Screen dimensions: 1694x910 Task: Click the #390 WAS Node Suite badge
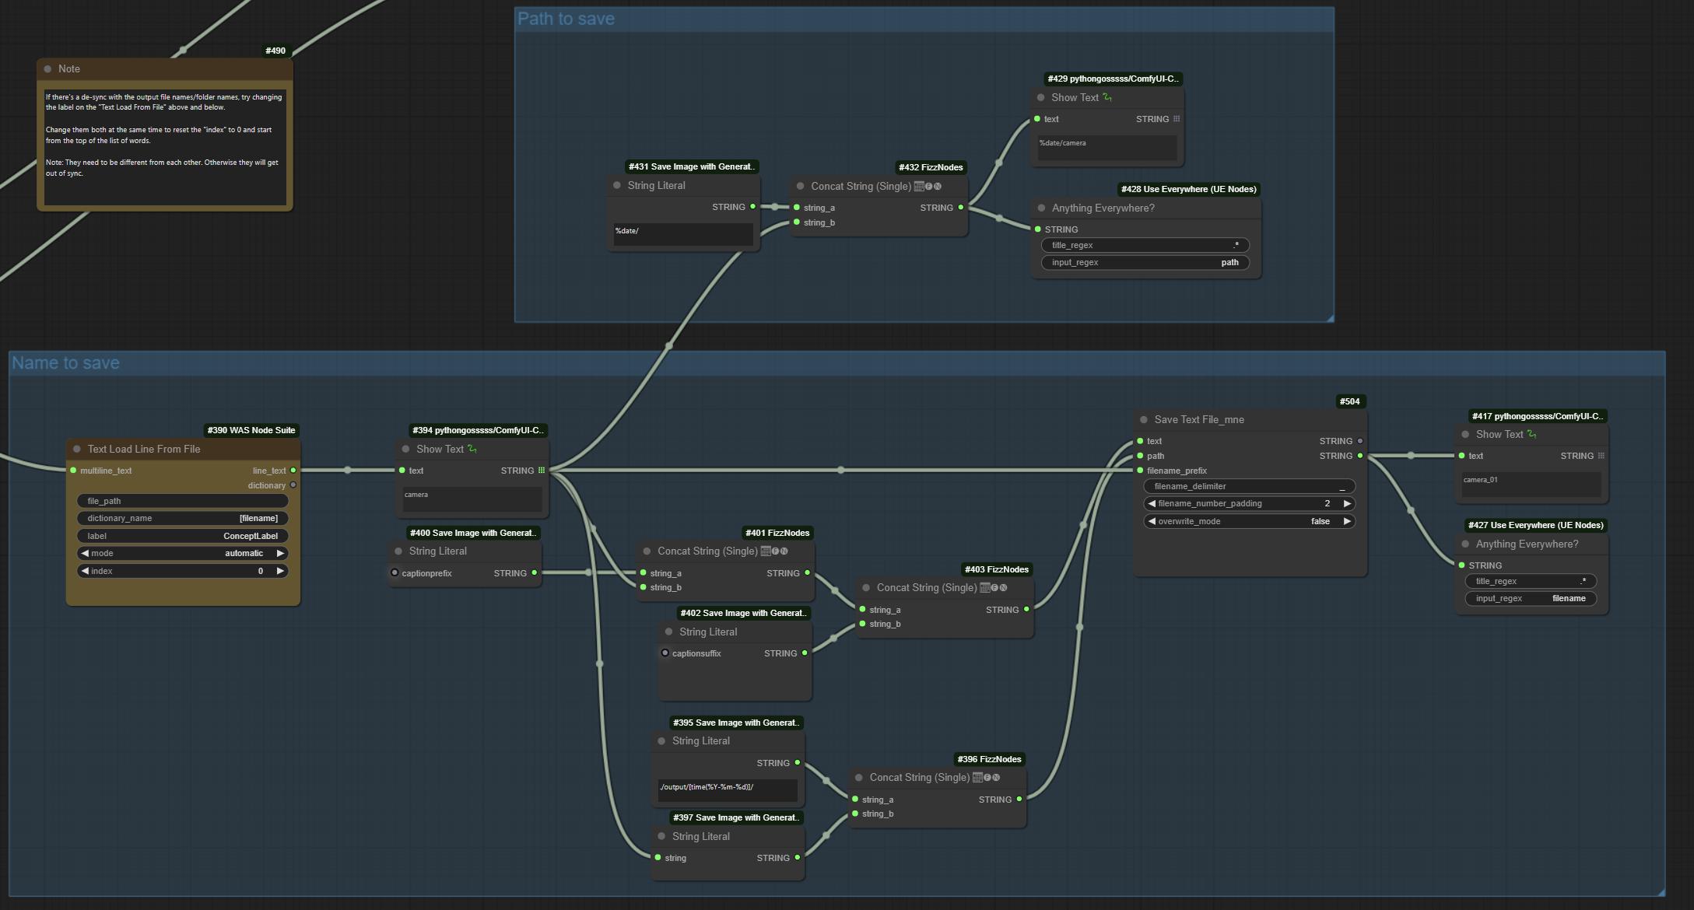click(x=251, y=430)
